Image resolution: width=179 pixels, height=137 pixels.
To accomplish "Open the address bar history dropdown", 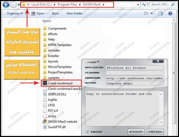I will (138, 5).
